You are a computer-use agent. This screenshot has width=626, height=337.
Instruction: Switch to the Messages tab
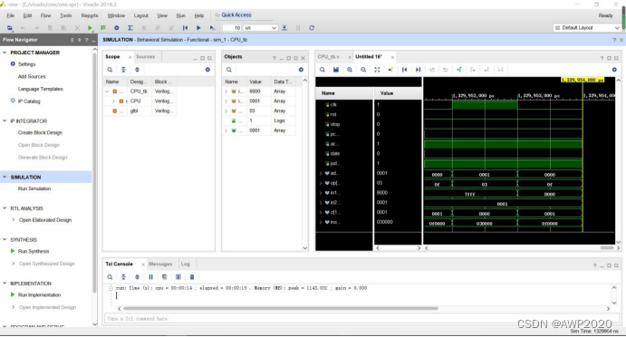tap(160, 264)
